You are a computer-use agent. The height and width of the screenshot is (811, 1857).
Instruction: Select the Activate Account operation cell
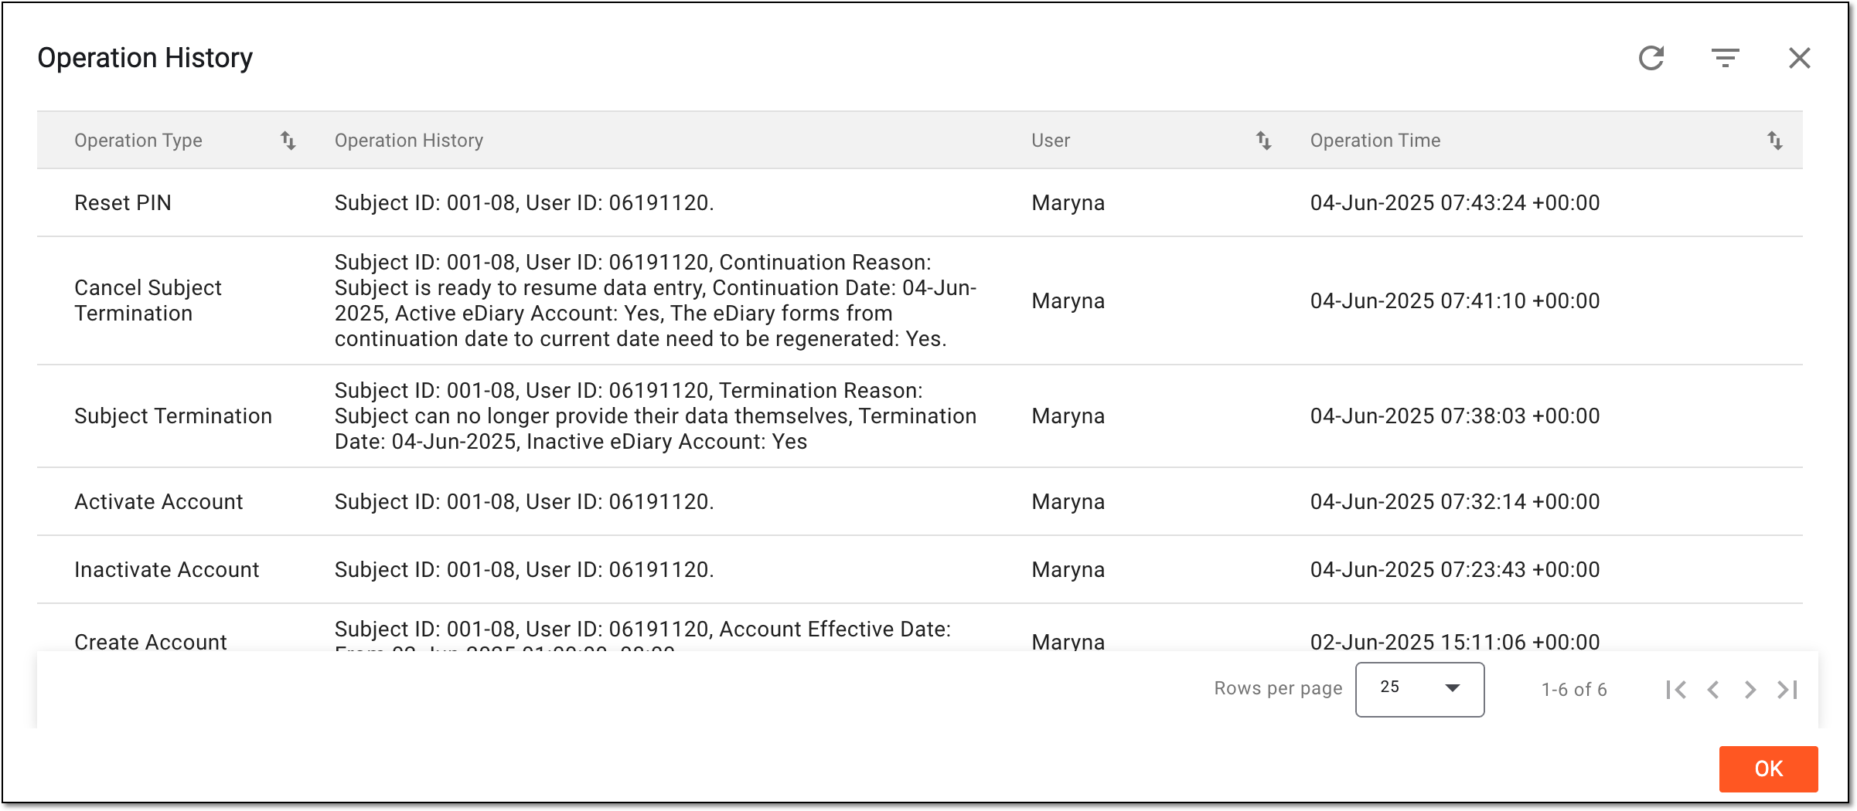[x=158, y=502]
